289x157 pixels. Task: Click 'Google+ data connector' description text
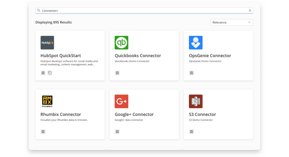pos(129,120)
